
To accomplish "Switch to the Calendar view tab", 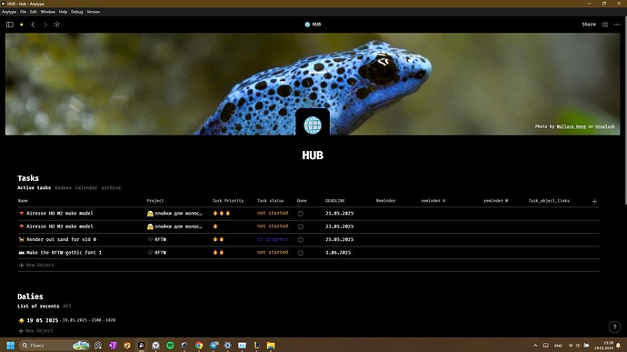I will click(86, 187).
